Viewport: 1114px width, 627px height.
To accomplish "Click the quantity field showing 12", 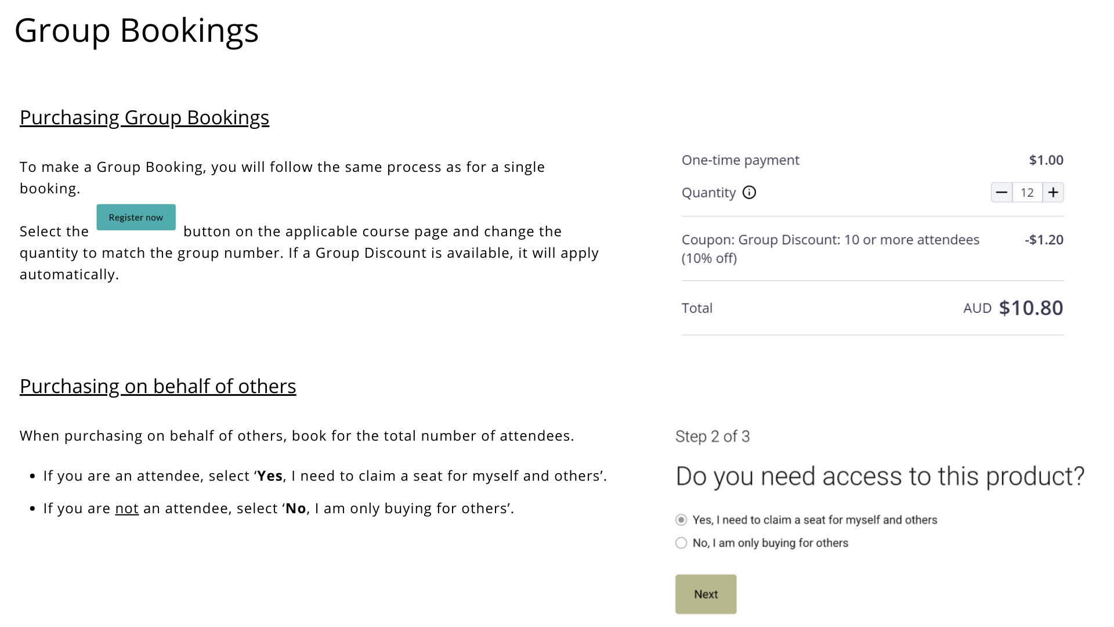I will 1027,193.
